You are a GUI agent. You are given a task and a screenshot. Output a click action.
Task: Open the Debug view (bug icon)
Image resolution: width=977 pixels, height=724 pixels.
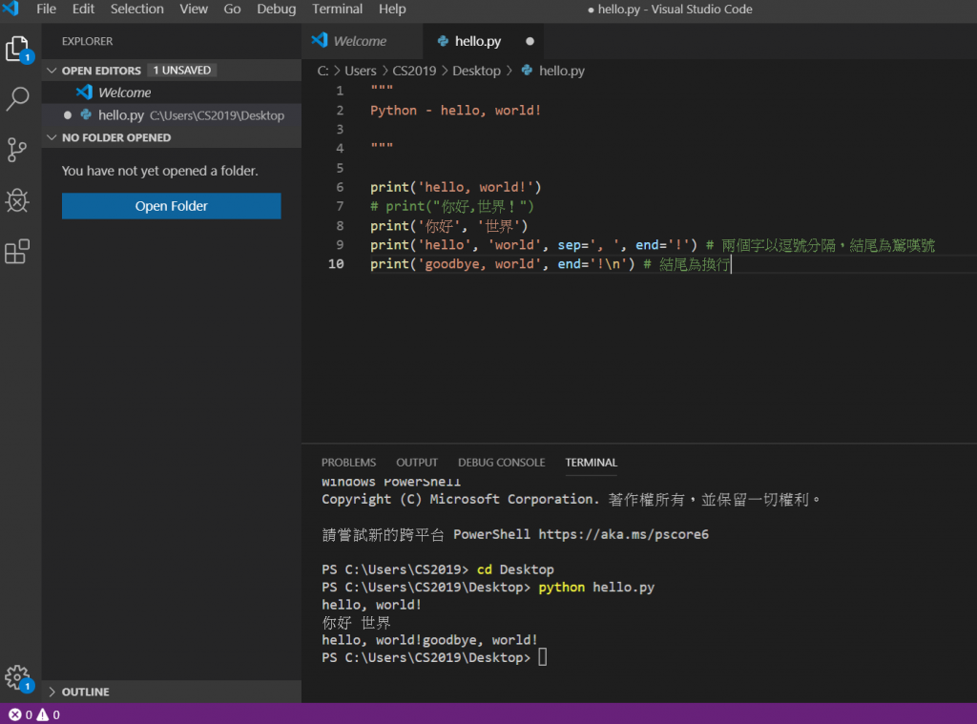pyautogui.click(x=17, y=200)
